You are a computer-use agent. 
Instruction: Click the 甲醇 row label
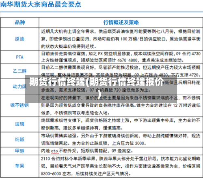[19, 151]
